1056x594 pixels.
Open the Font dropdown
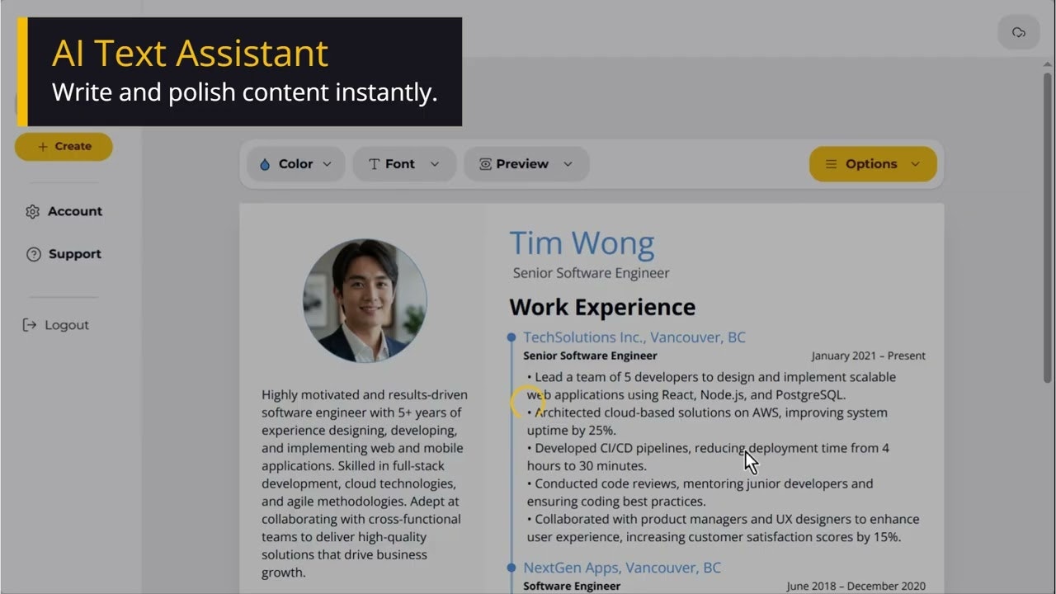click(x=404, y=164)
